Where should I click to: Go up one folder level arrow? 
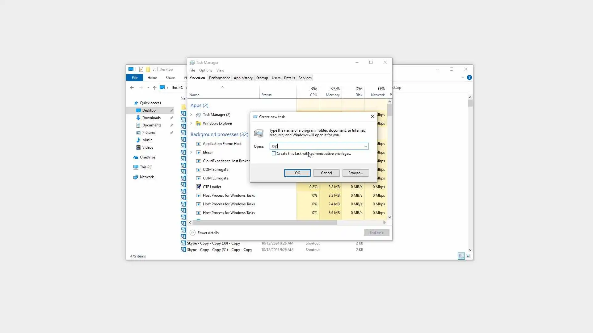point(155,88)
